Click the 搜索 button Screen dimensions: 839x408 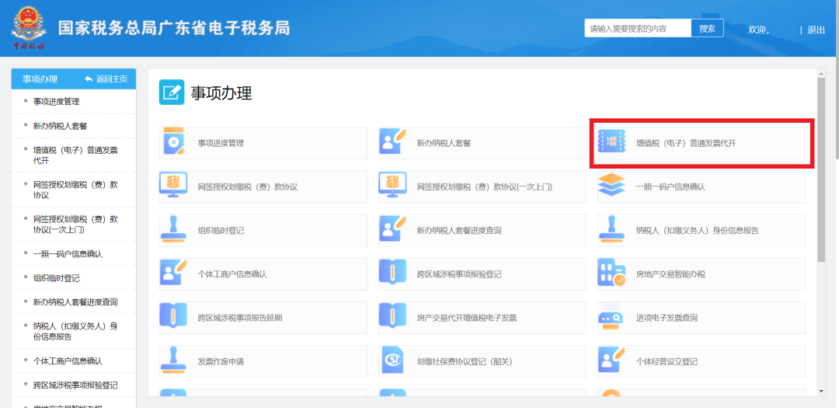click(x=708, y=29)
